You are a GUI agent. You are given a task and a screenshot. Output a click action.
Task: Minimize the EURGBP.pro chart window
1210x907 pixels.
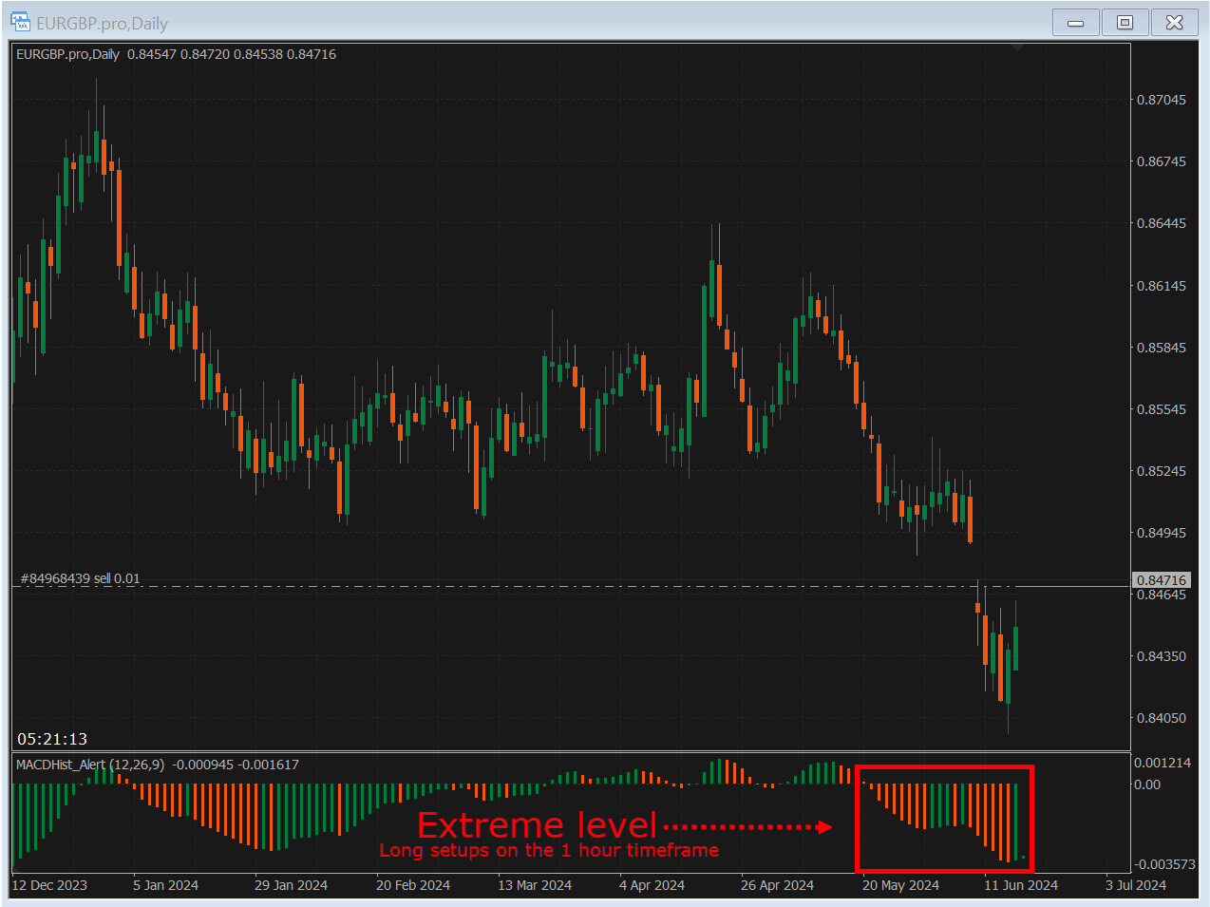tap(1075, 23)
